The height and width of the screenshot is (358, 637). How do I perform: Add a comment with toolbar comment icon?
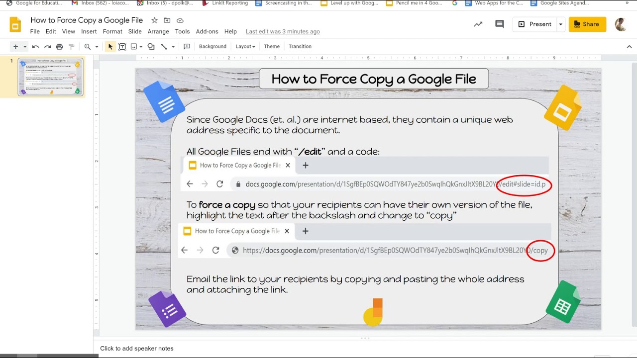187,47
